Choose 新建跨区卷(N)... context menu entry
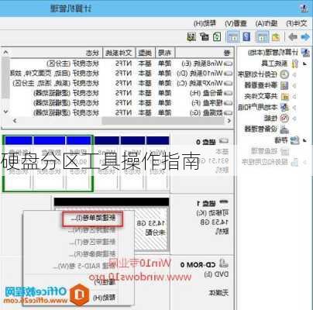The image size is (313, 310). click(x=92, y=230)
